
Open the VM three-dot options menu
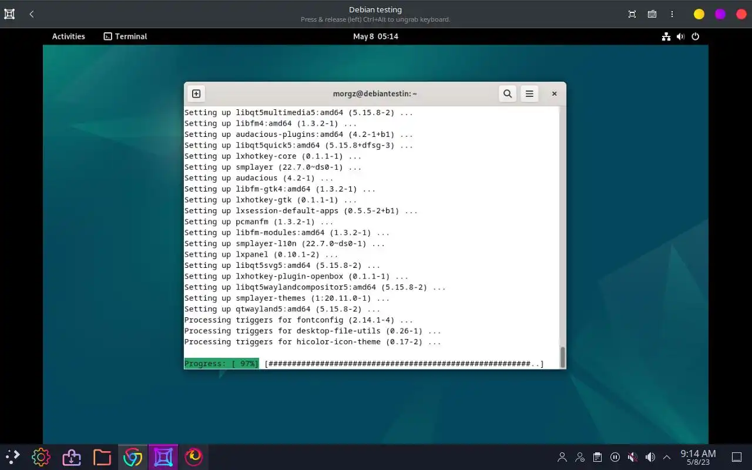point(672,14)
